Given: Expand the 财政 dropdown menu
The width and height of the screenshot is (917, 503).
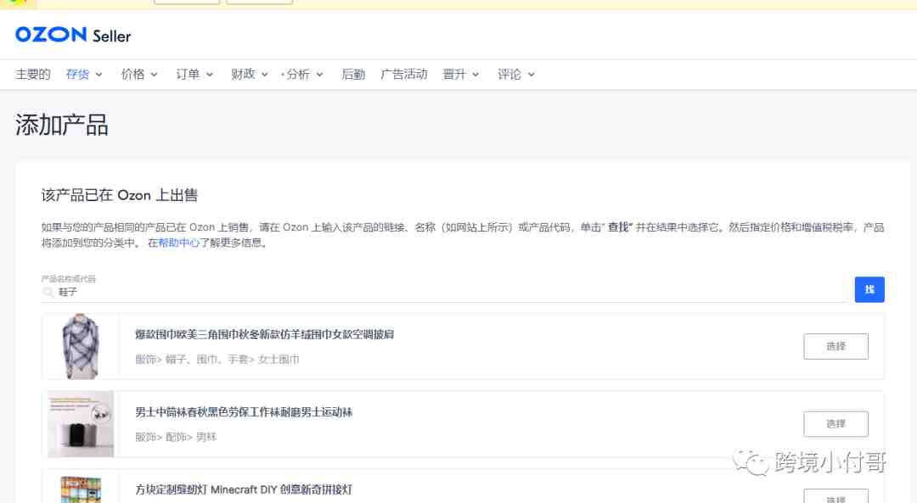Looking at the screenshot, I should pos(249,74).
